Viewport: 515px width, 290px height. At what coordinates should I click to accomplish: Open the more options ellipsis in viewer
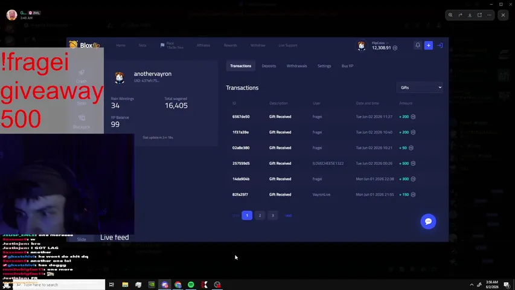489,15
